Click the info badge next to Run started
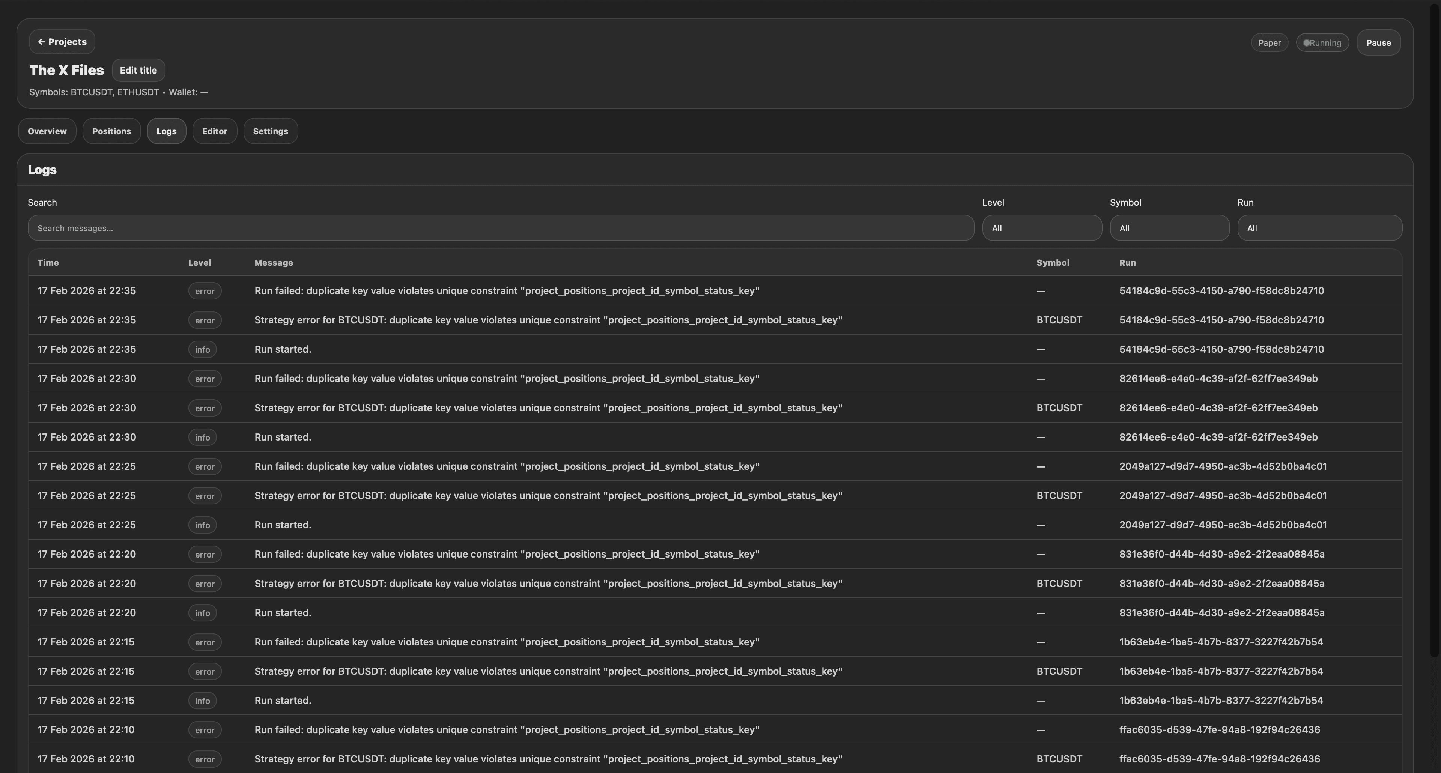1441x773 pixels. click(x=202, y=349)
